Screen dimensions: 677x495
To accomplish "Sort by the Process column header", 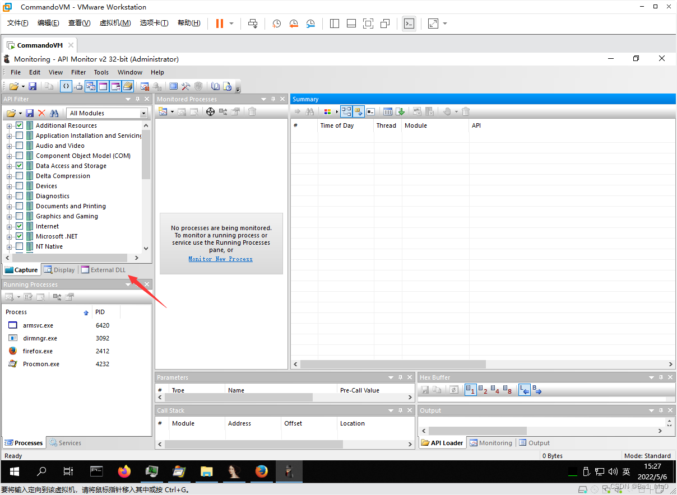I will pyautogui.click(x=47, y=312).
